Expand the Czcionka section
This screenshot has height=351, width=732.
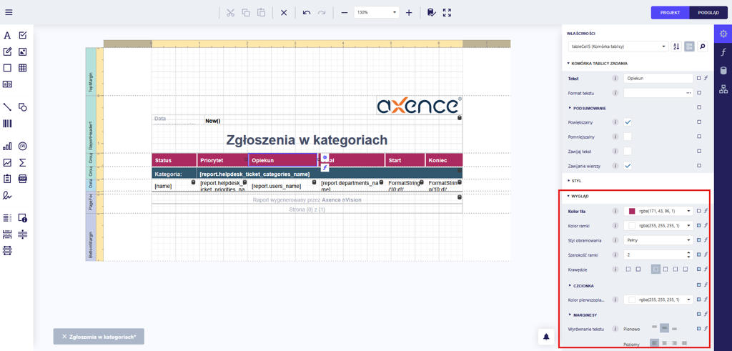[584, 285]
